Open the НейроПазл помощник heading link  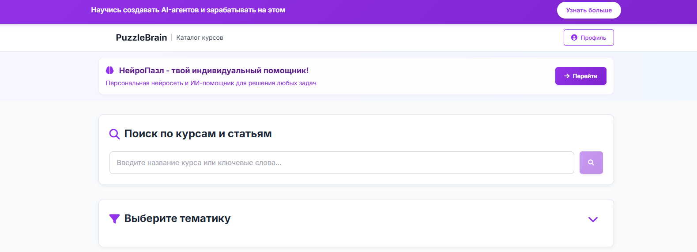coord(214,71)
